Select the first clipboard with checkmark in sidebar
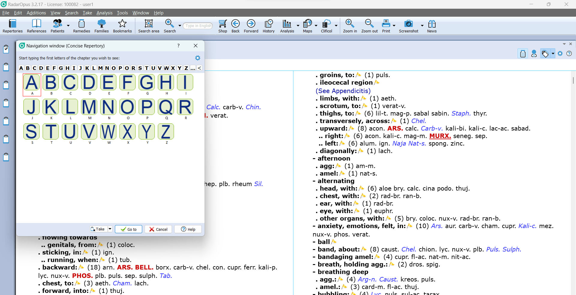The image size is (576, 295). click(6, 49)
